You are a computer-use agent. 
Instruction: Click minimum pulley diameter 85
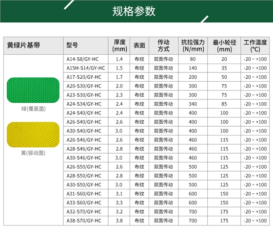coord(224,104)
